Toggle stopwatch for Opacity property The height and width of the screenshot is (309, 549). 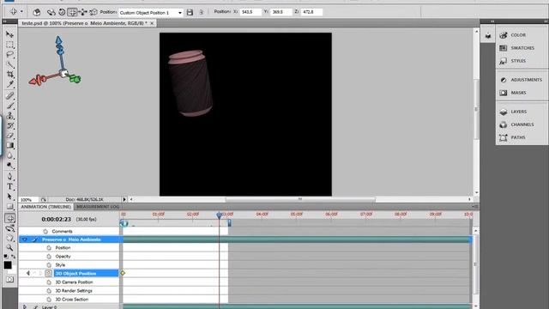coord(49,257)
